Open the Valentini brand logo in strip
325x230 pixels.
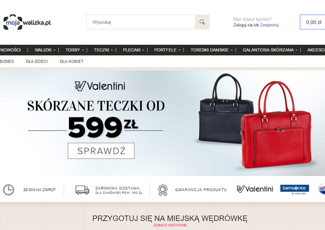pos(255,189)
